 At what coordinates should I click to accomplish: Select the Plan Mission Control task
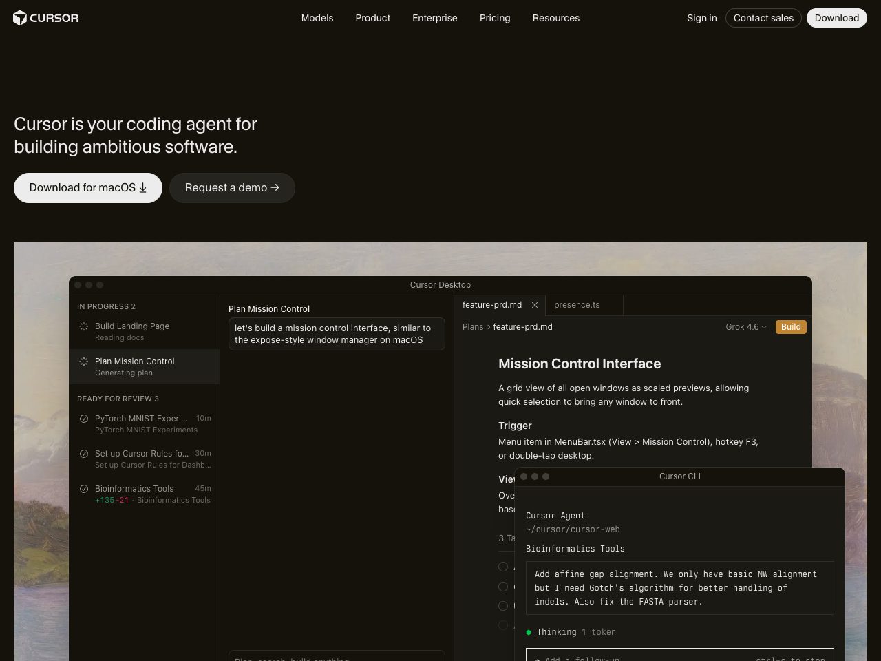click(x=145, y=366)
